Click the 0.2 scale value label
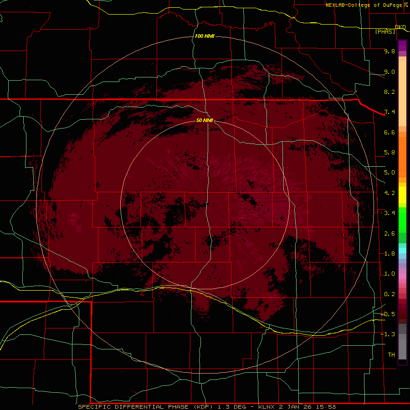Image resolution: width=410 pixels, height=410 pixels. (x=389, y=294)
